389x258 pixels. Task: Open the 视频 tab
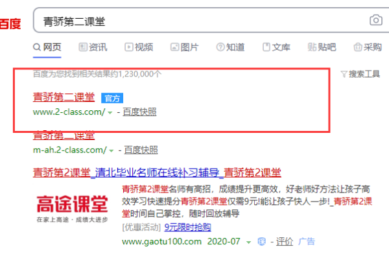coord(139,47)
